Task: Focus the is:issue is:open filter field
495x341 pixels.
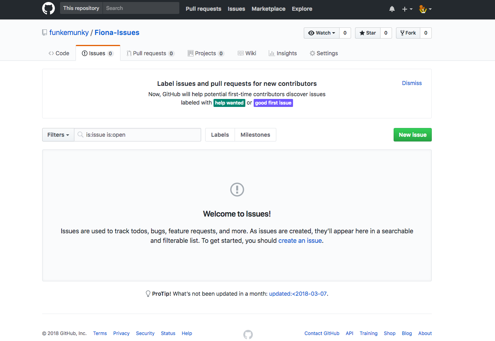Action: pyautogui.click(x=138, y=135)
